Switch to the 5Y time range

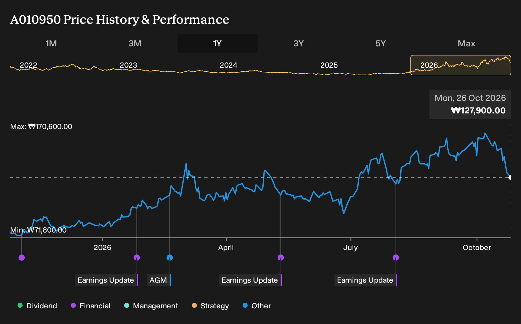[381, 43]
